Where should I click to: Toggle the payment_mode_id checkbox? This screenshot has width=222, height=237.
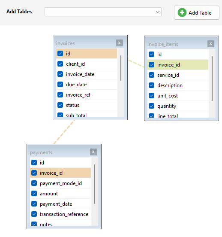(34, 183)
